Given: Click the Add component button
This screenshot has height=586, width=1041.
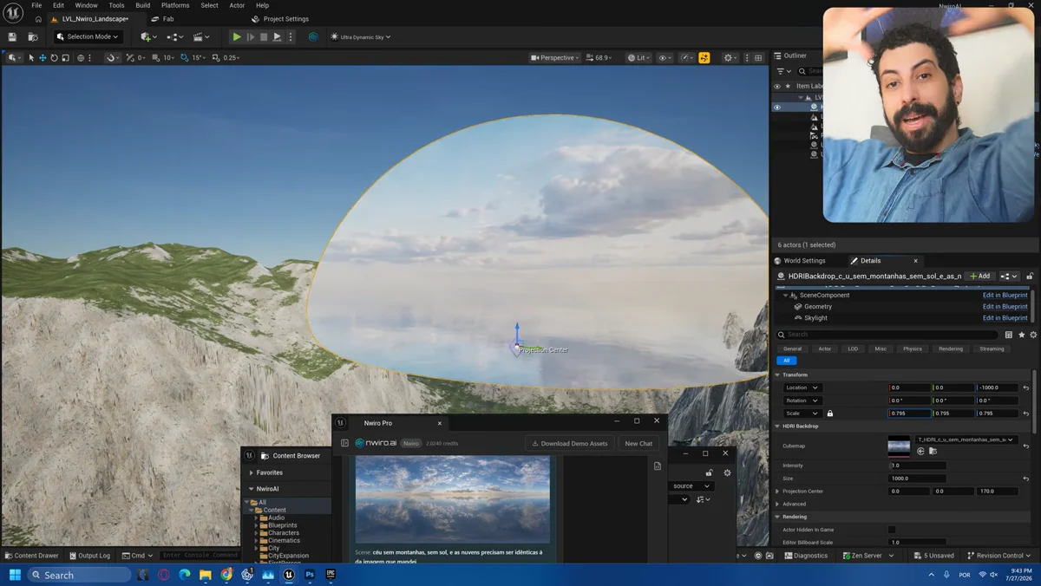Looking at the screenshot, I should coord(980,277).
